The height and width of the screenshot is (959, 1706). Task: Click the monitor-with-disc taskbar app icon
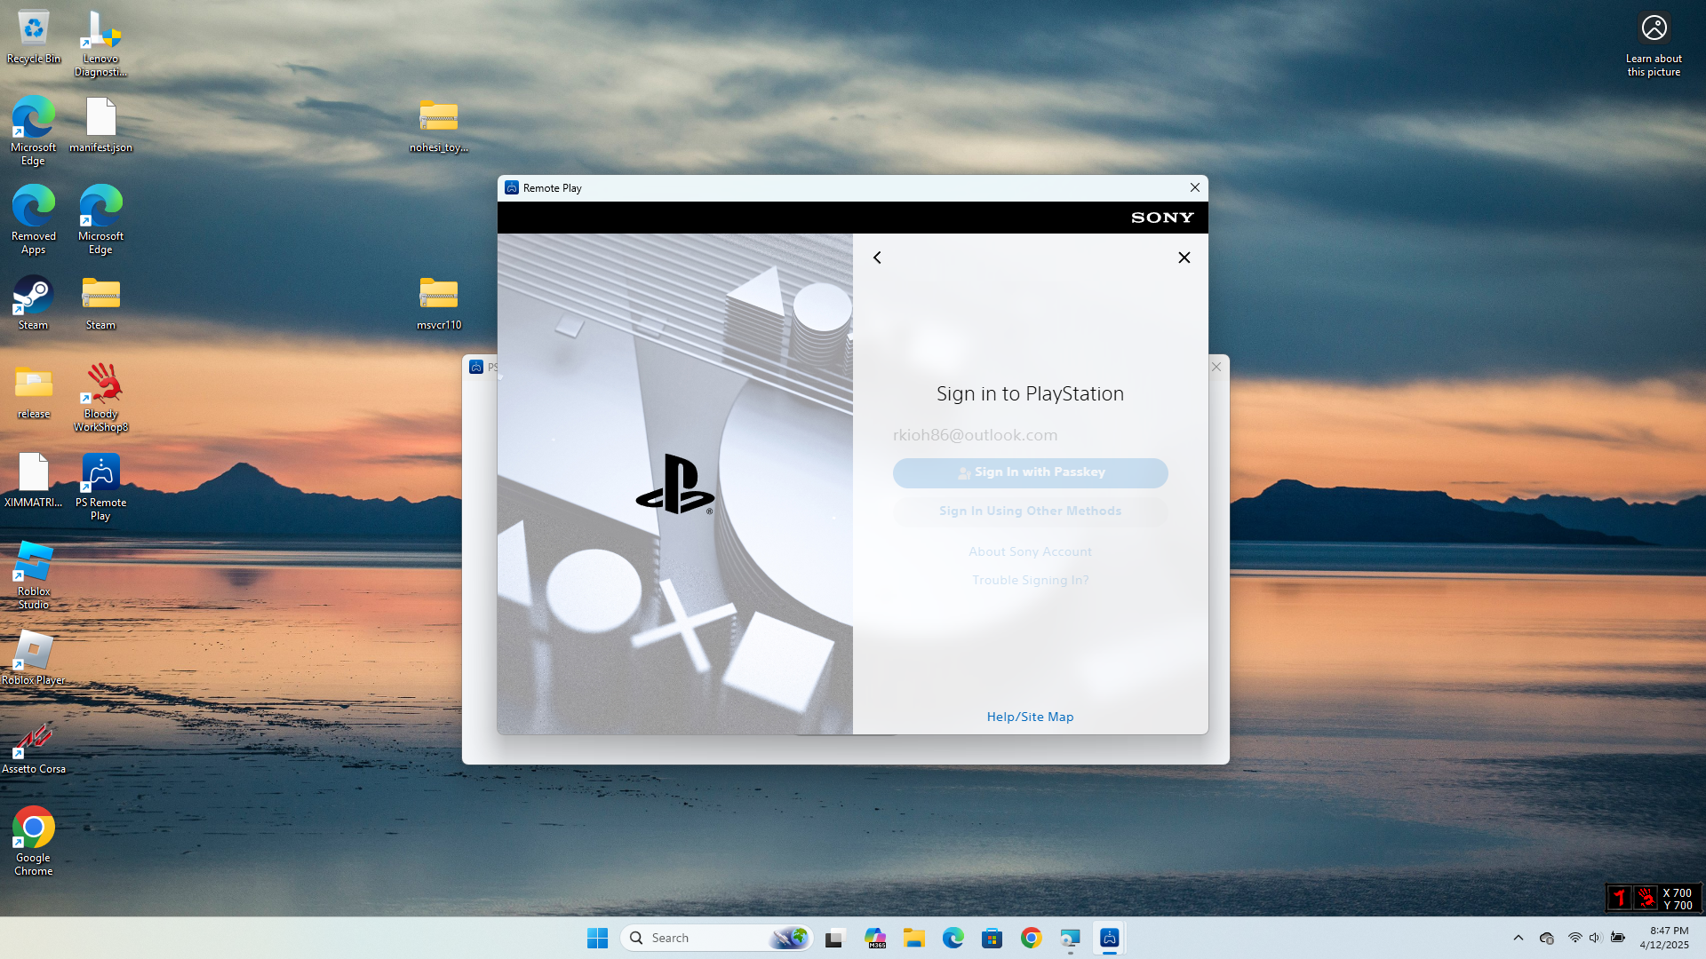coord(1071,938)
